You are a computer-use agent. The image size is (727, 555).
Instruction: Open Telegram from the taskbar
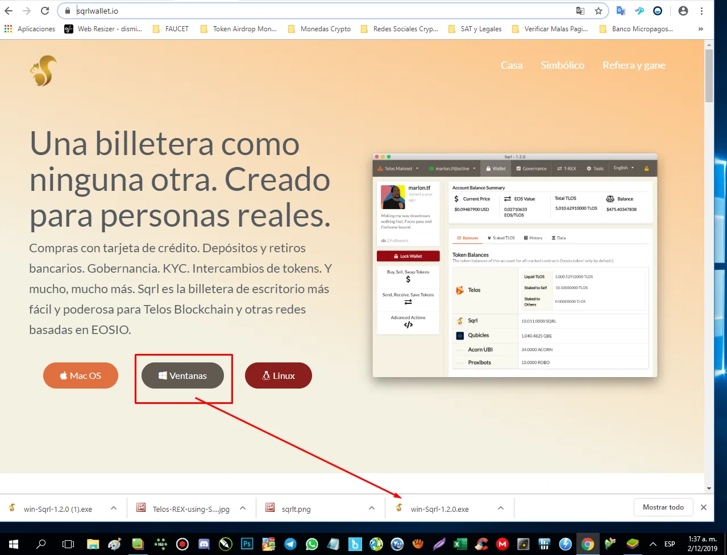(x=290, y=544)
